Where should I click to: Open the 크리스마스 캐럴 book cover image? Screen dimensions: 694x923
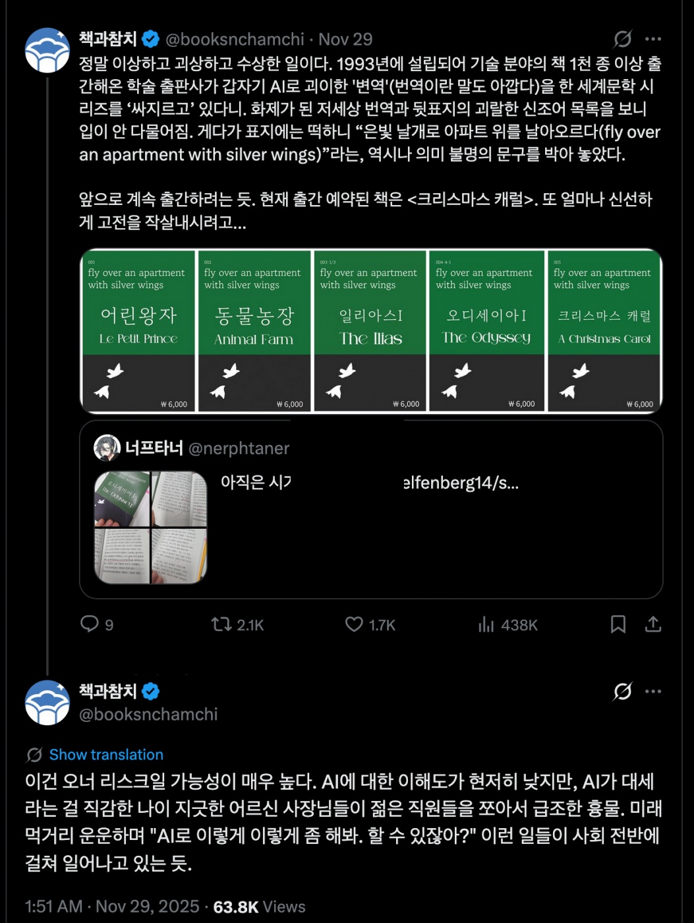[604, 331]
